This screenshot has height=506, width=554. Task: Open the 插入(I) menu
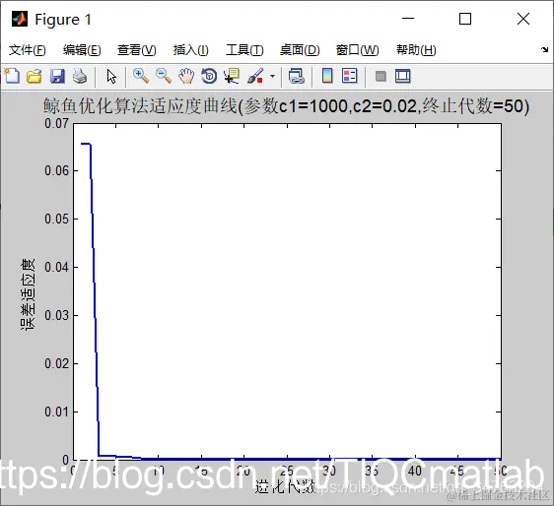[191, 50]
